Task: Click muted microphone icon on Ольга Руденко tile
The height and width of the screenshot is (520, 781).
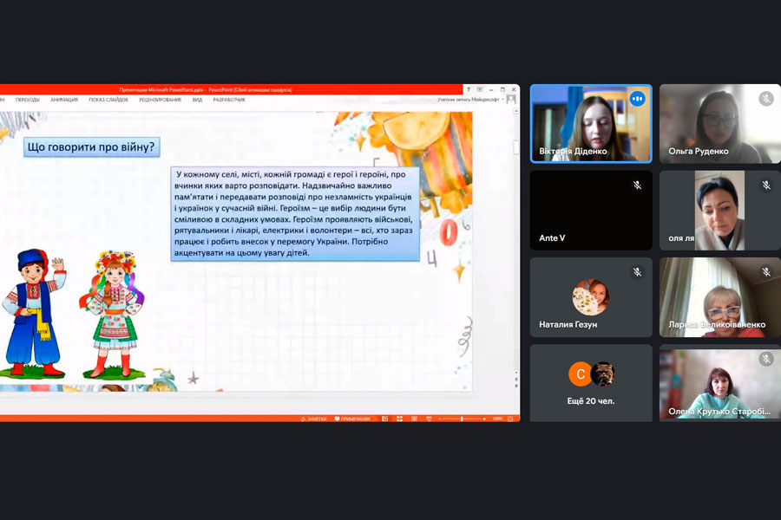Action: 765,99
